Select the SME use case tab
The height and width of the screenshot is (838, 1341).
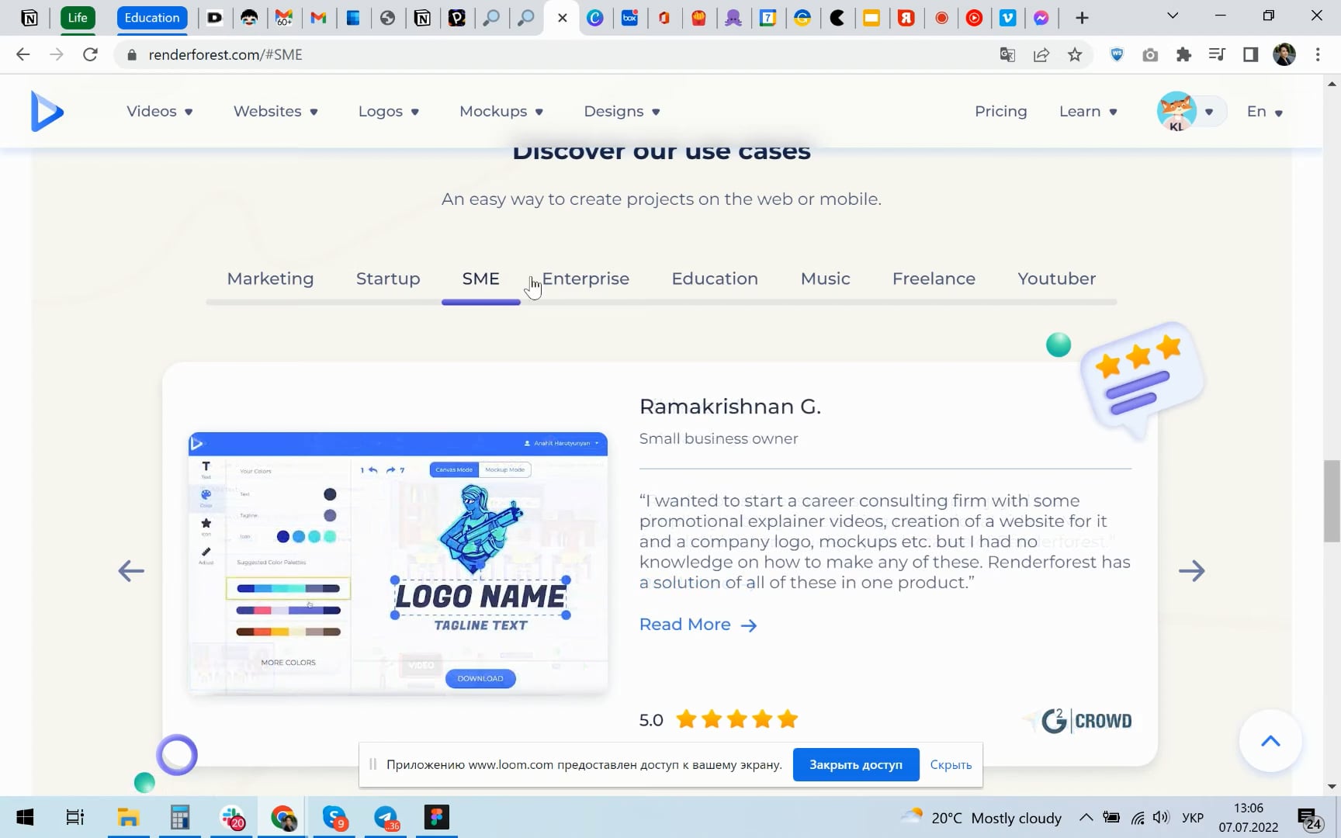tap(481, 279)
